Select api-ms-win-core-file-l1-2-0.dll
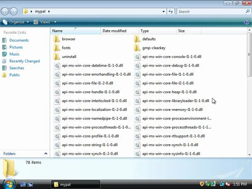This screenshot has width=252, height=189. tap(88, 83)
